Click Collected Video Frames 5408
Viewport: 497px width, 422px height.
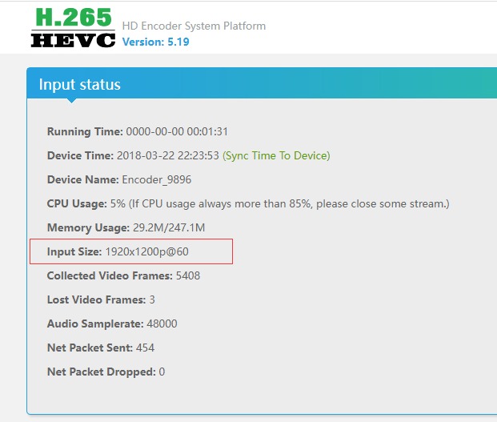point(123,275)
